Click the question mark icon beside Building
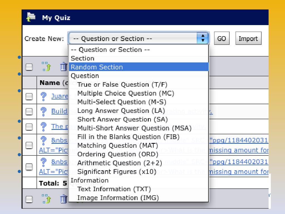 [x=43, y=111]
